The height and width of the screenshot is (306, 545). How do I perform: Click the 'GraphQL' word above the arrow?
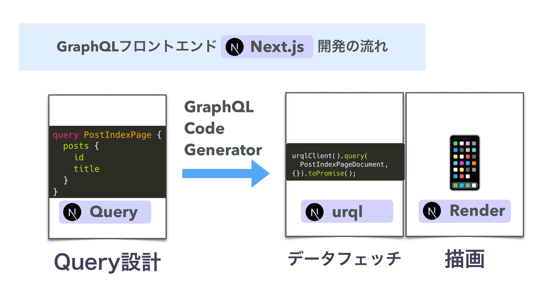[219, 108]
